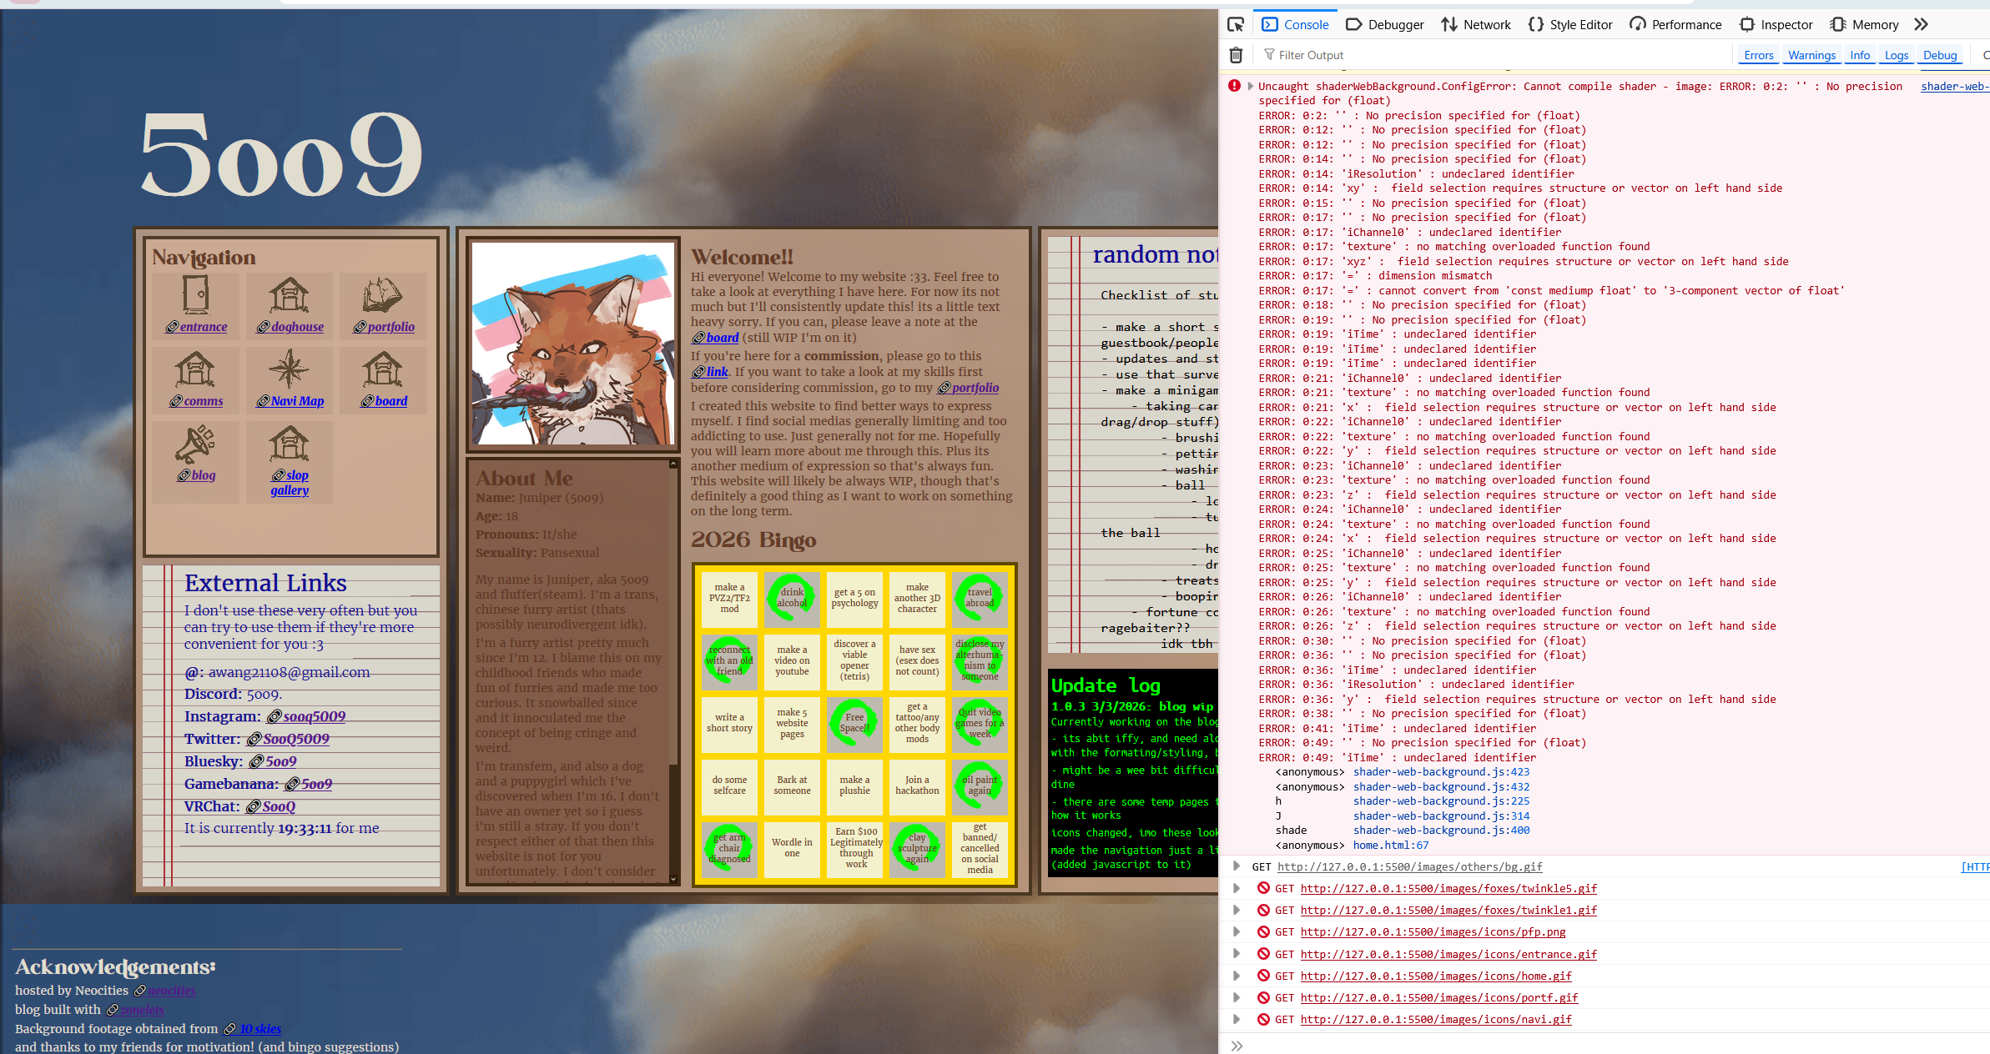Click the entrance door navigation icon
Screen dimensions: 1990x1054
click(196, 295)
